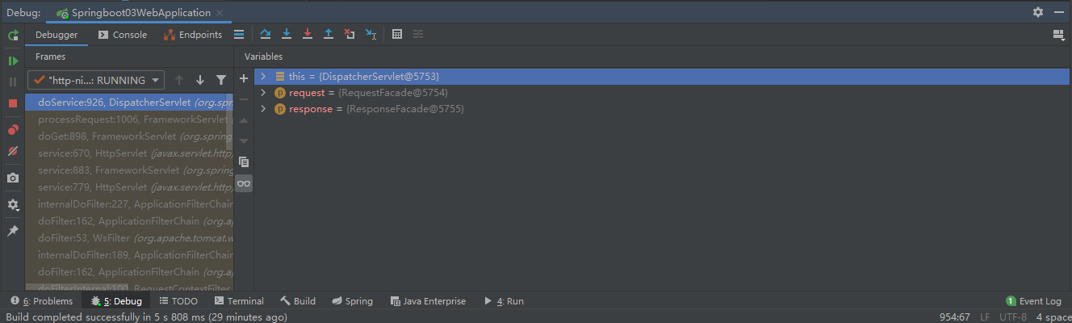Toggle Mute Breakpoints icon
This screenshot has height=323, width=1072.
tap(13, 151)
